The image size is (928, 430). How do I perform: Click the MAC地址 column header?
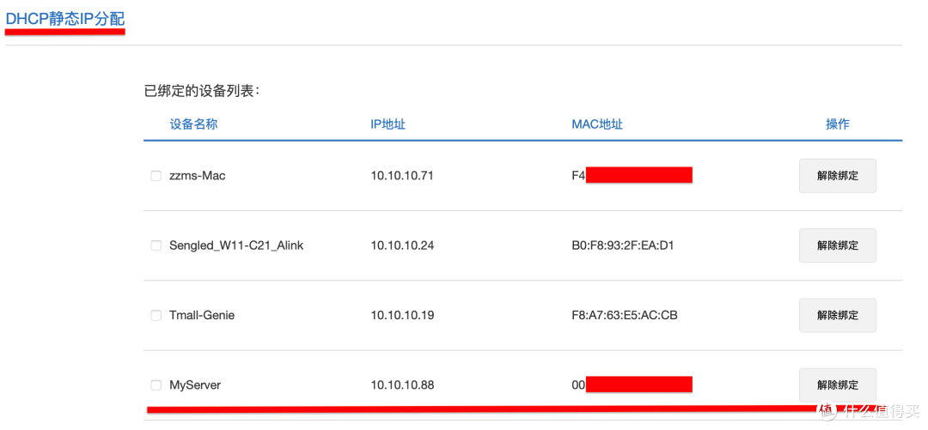(597, 124)
